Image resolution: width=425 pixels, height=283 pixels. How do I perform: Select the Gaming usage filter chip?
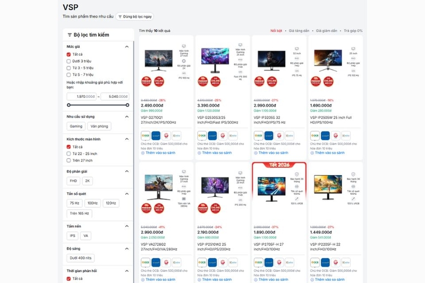pyautogui.click(x=76, y=126)
